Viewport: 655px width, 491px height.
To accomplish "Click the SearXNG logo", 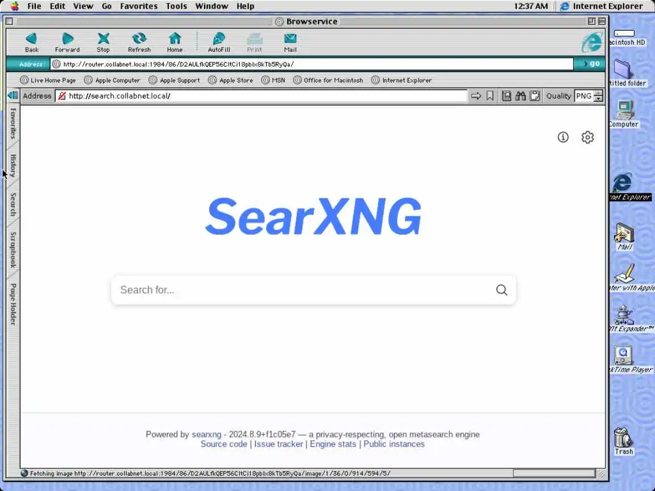I will pos(313,217).
